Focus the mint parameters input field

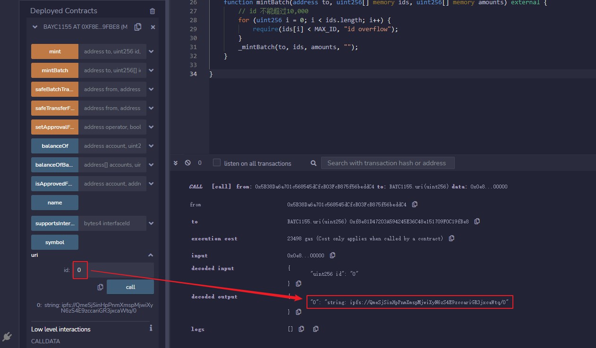[112, 51]
